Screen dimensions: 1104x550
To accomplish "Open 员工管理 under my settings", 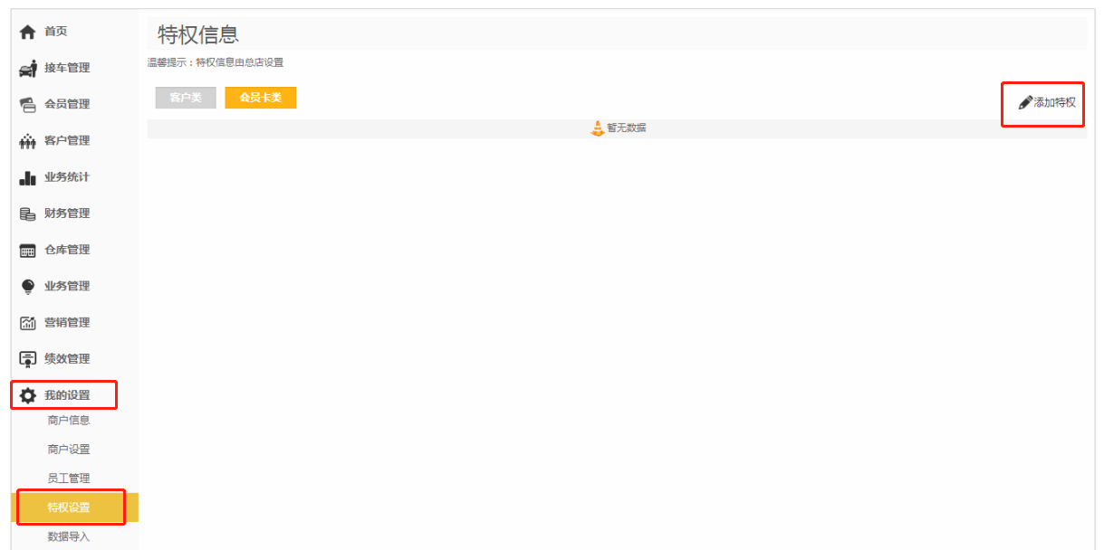I will click(69, 479).
